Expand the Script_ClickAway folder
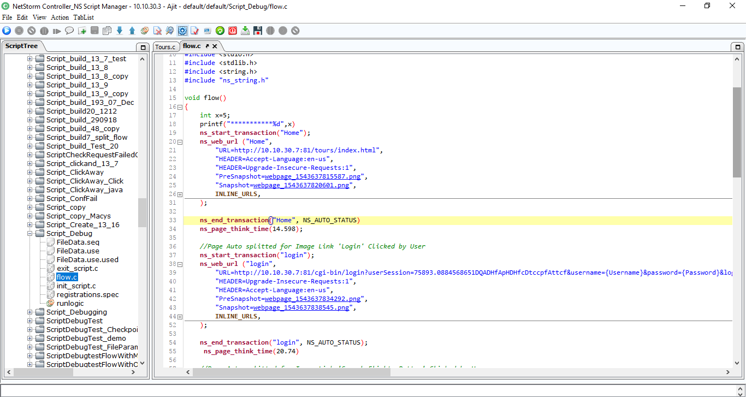Screen dimensions: 746x397 pyautogui.click(x=30, y=172)
